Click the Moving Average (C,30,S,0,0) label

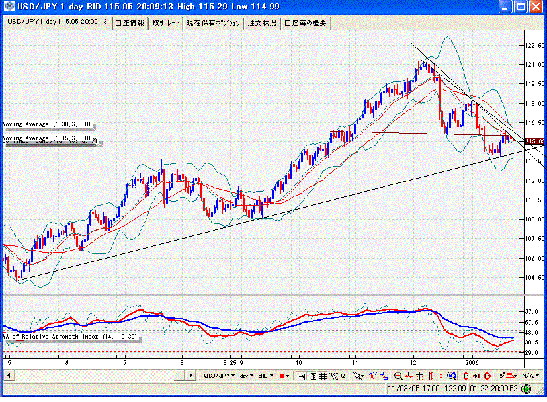[x=48, y=124]
